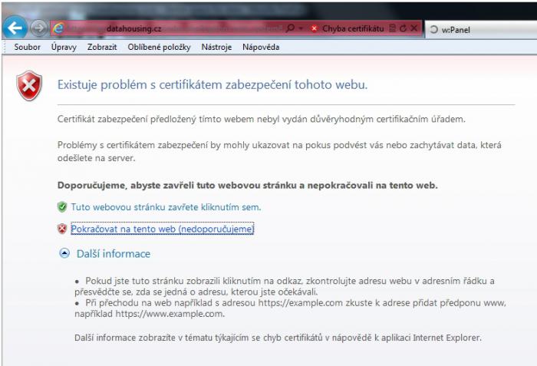The width and height of the screenshot is (537, 366).
Task: Click the large red shield warning icon
Action: click(x=30, y=86)
